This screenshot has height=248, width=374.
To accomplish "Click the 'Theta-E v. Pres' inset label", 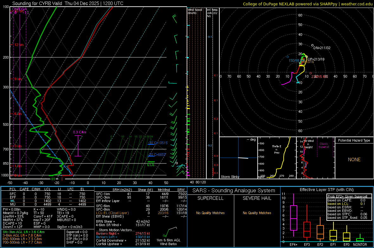I will coord(277,149).
